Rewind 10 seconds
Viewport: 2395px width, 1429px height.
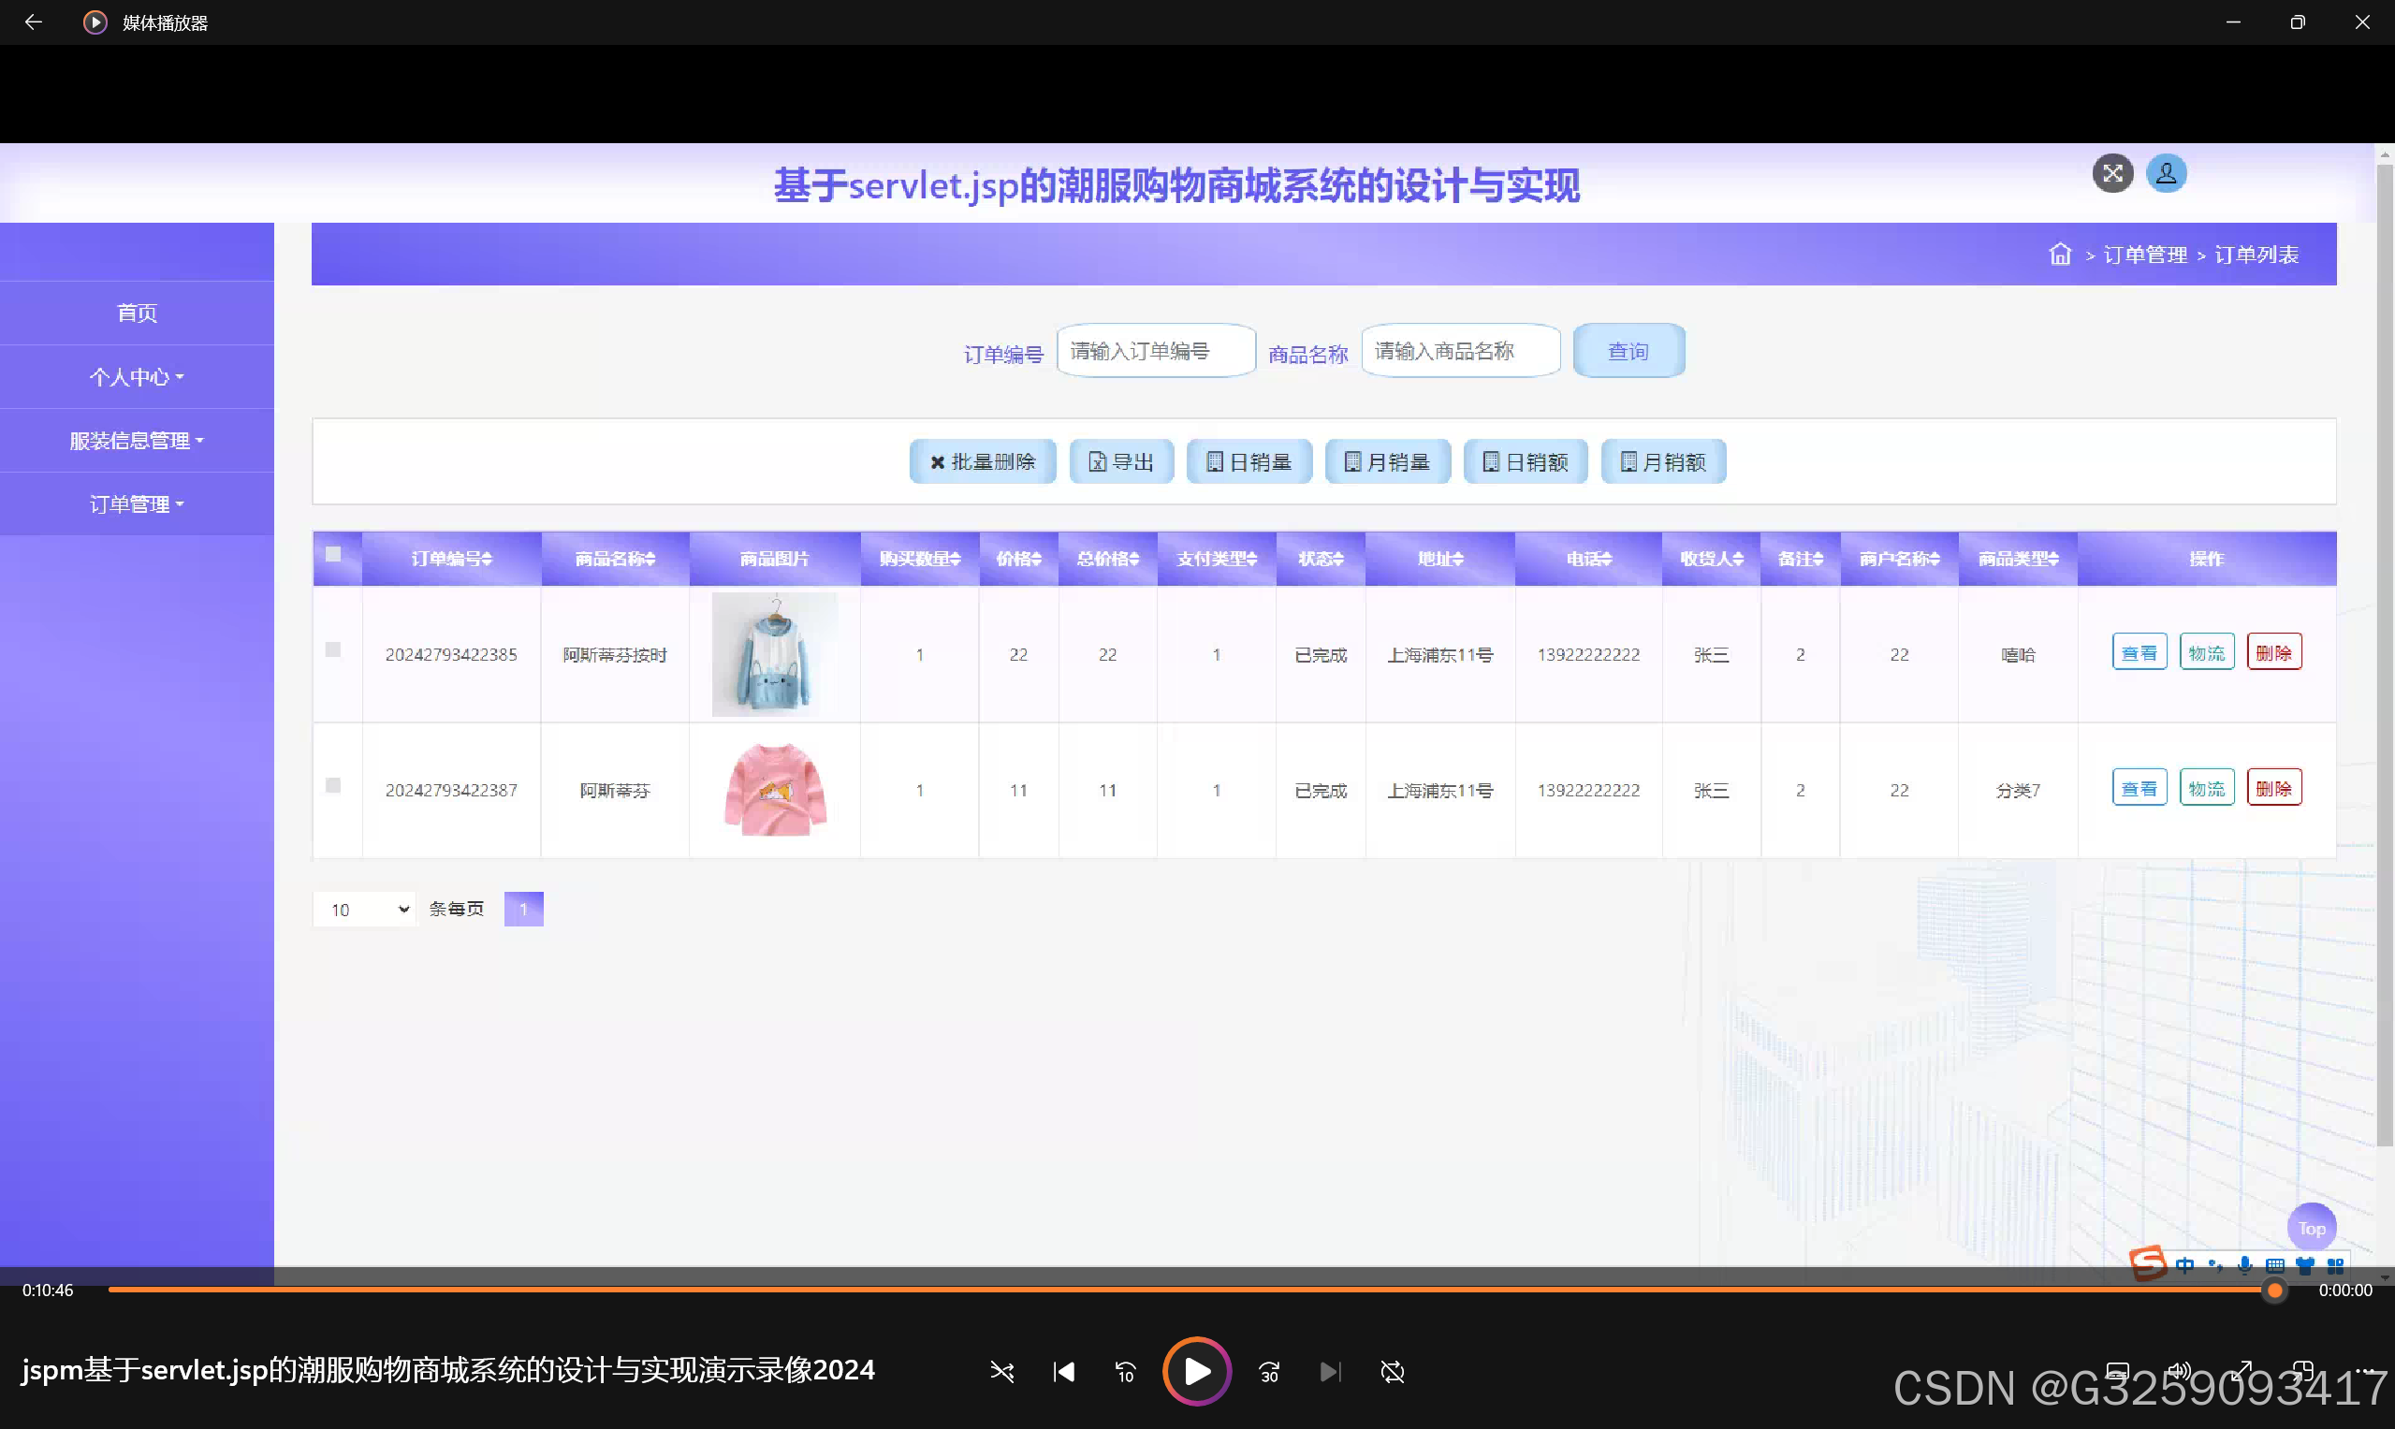[x=1125, y=1371]
